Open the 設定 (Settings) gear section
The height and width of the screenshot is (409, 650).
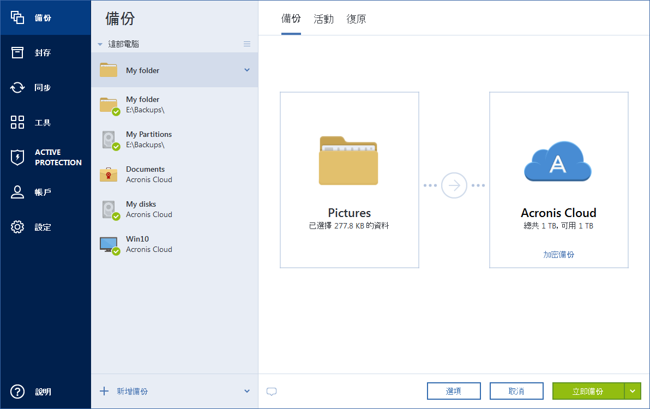pos(45,227)
